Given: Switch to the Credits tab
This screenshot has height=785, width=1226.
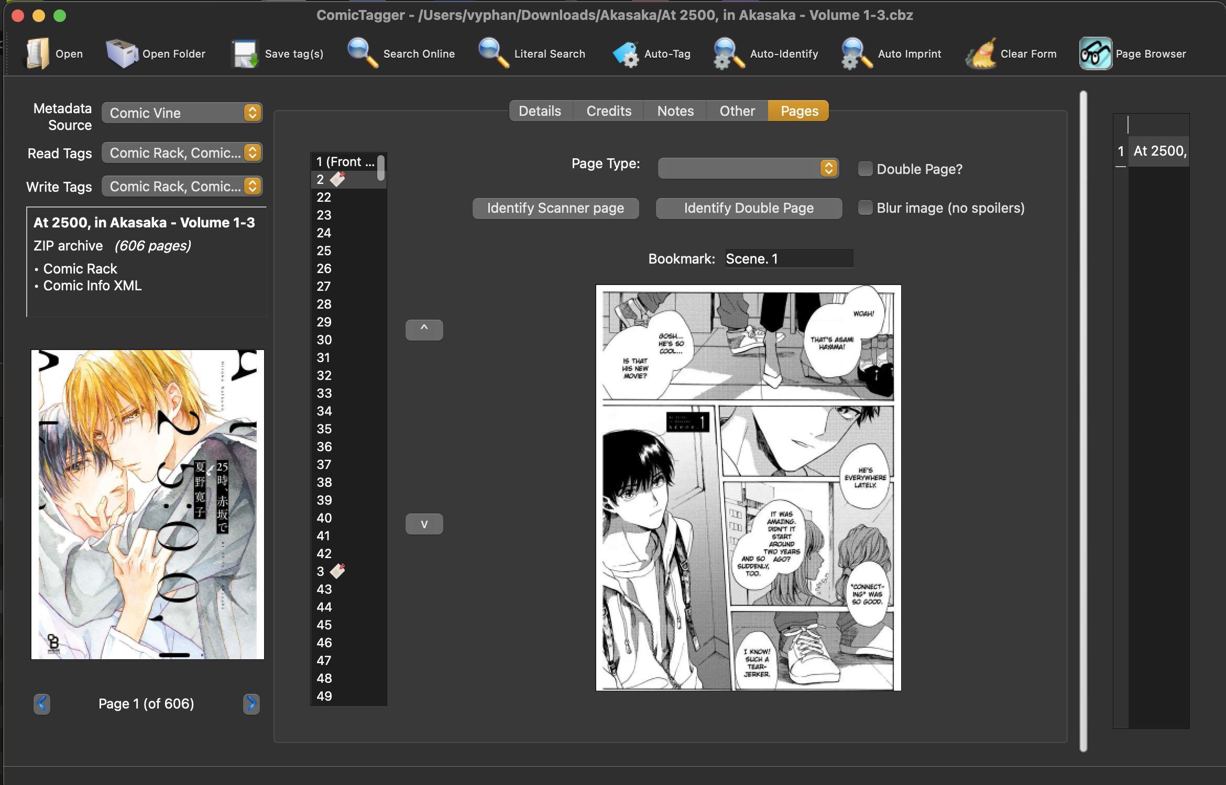Looking at the screenshot, I should 608,111.
